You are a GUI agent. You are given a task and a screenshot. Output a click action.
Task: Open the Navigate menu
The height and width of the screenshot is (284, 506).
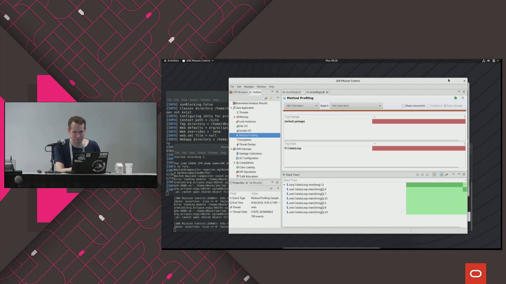click(x=249, y=87)
